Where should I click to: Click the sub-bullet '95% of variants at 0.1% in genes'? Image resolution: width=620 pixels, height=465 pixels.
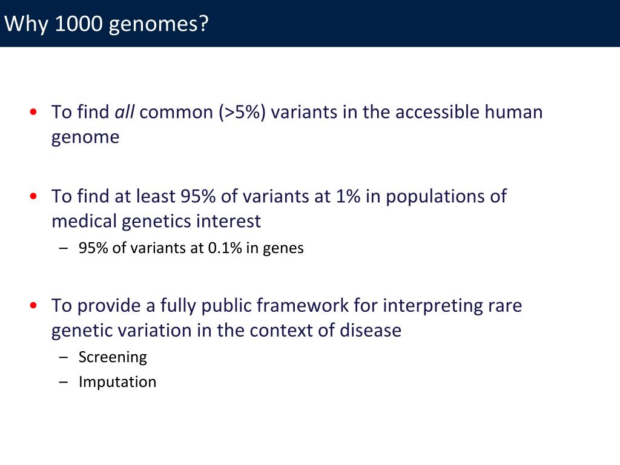(191, 248)
